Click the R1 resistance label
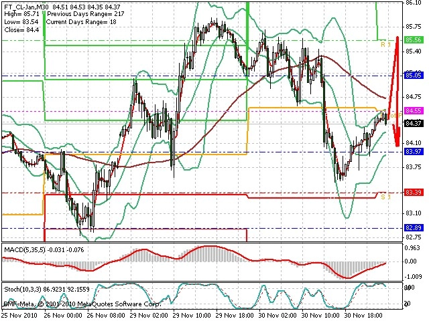 [385, 44]
